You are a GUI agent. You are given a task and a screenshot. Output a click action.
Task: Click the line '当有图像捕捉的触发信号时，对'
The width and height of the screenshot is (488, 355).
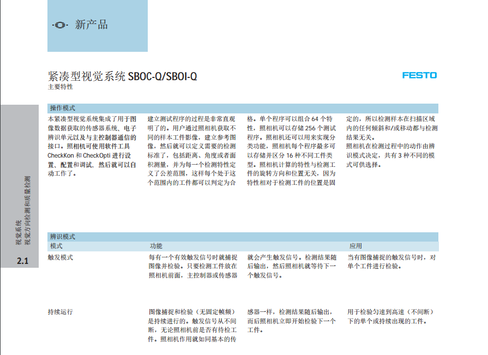coord(391,257)
